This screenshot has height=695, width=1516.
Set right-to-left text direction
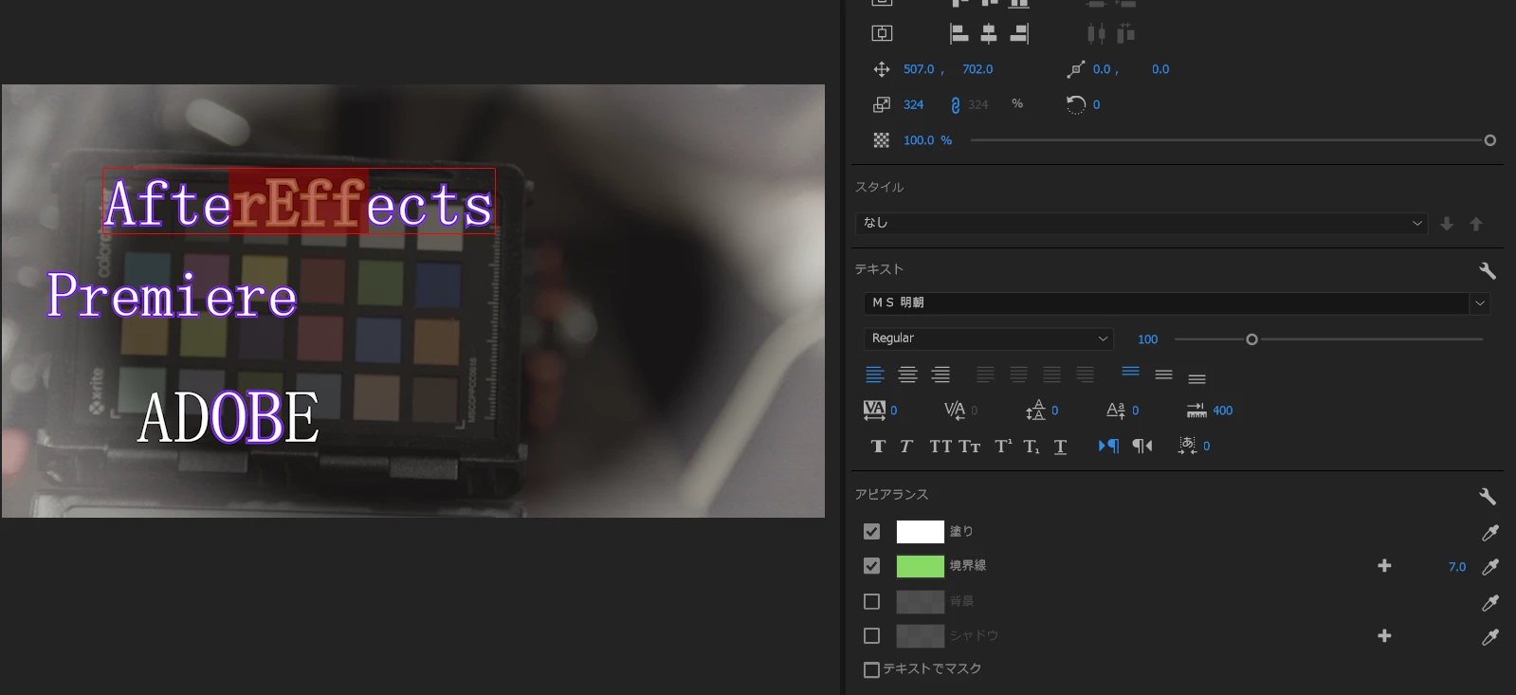(x=1142, y=446)
